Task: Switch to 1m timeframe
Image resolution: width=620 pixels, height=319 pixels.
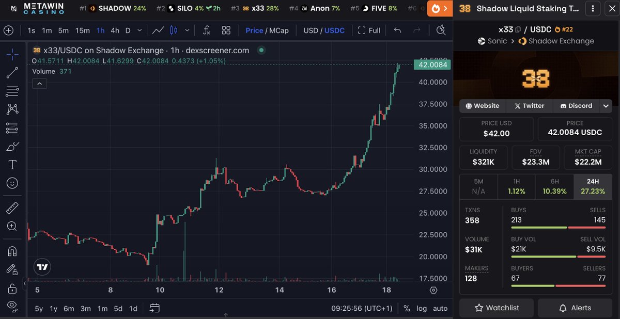Action: 47,30
